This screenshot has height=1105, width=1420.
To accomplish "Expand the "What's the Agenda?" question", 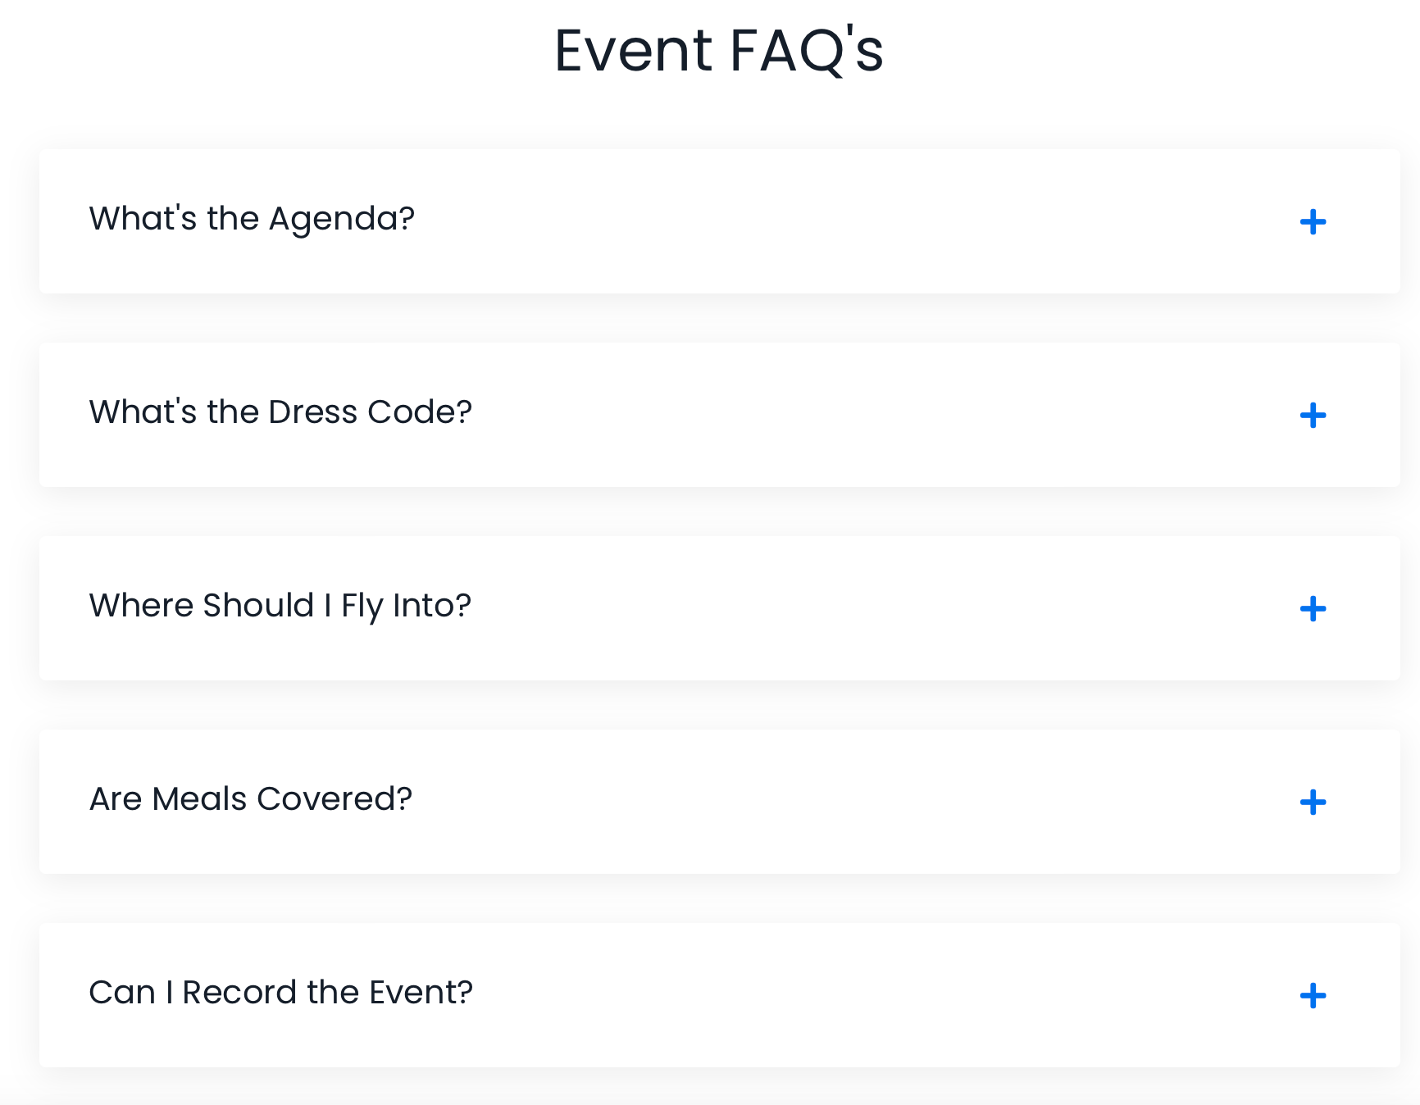I will point(252,219).
